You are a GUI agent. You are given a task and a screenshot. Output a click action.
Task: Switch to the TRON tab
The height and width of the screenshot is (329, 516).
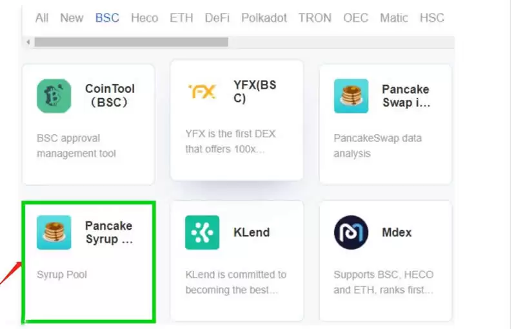pyautogui.click(x=315, y=18)
